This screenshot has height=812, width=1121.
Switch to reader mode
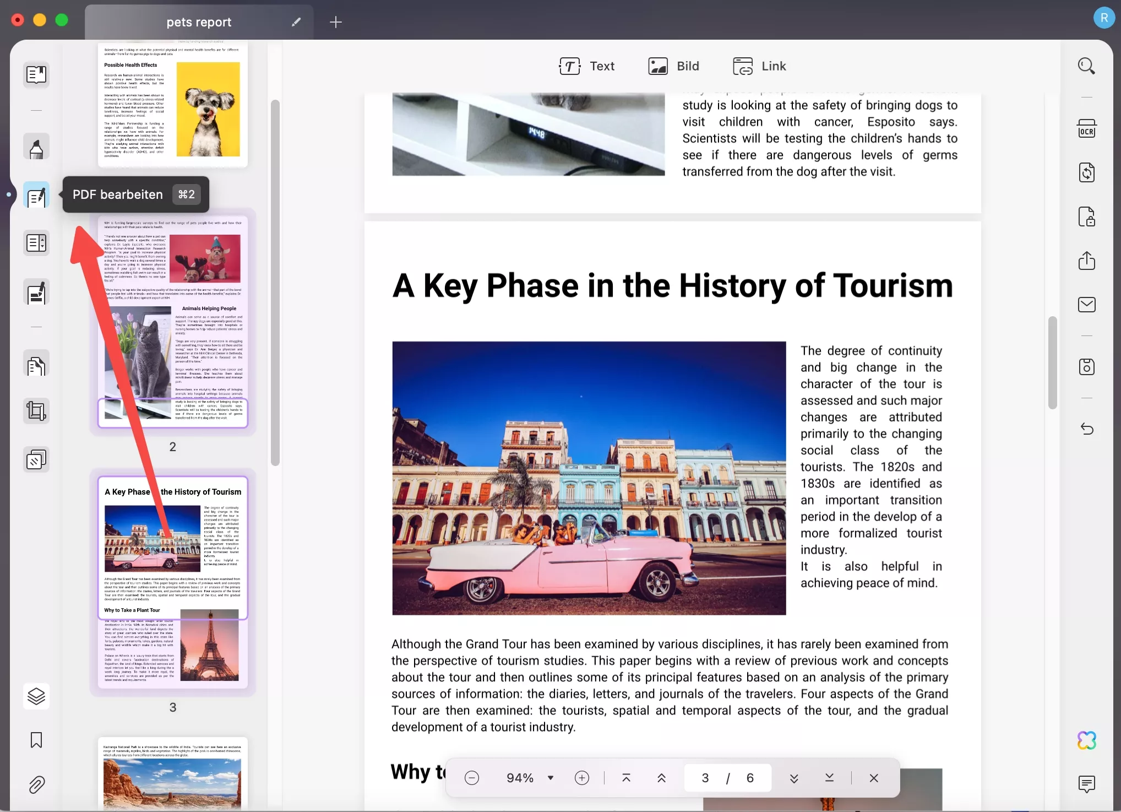tap(36, 74)
